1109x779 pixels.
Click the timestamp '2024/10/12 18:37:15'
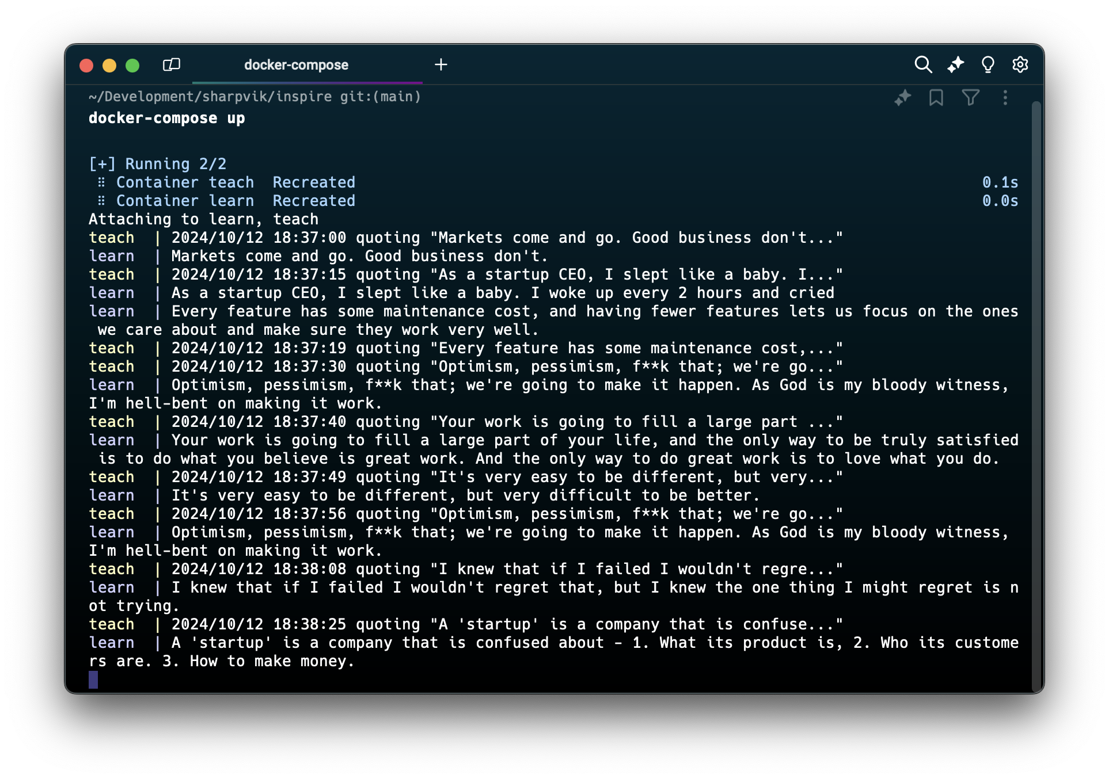[x=259, y=274]
